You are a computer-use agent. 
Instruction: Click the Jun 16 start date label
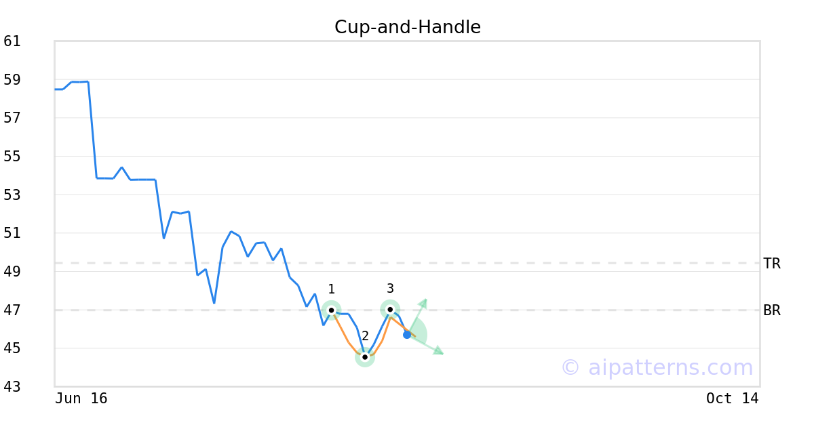tap(81, 399)
